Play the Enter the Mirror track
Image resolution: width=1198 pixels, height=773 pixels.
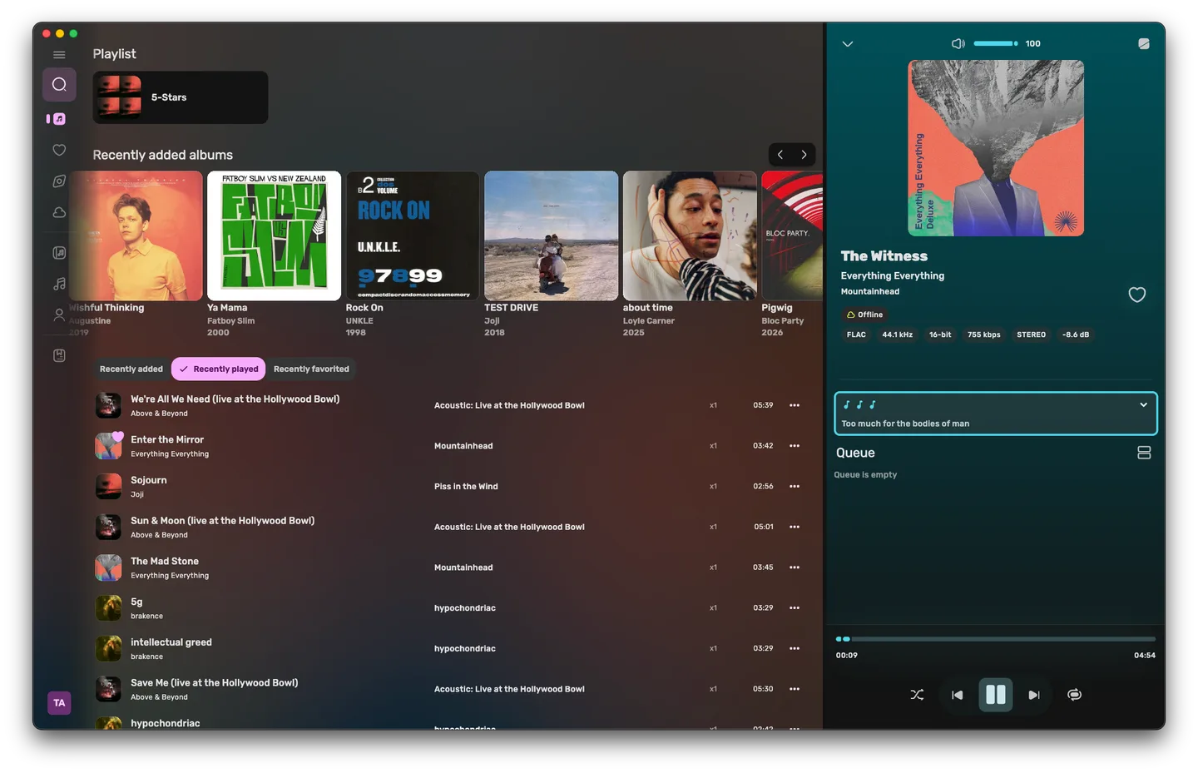167,439
